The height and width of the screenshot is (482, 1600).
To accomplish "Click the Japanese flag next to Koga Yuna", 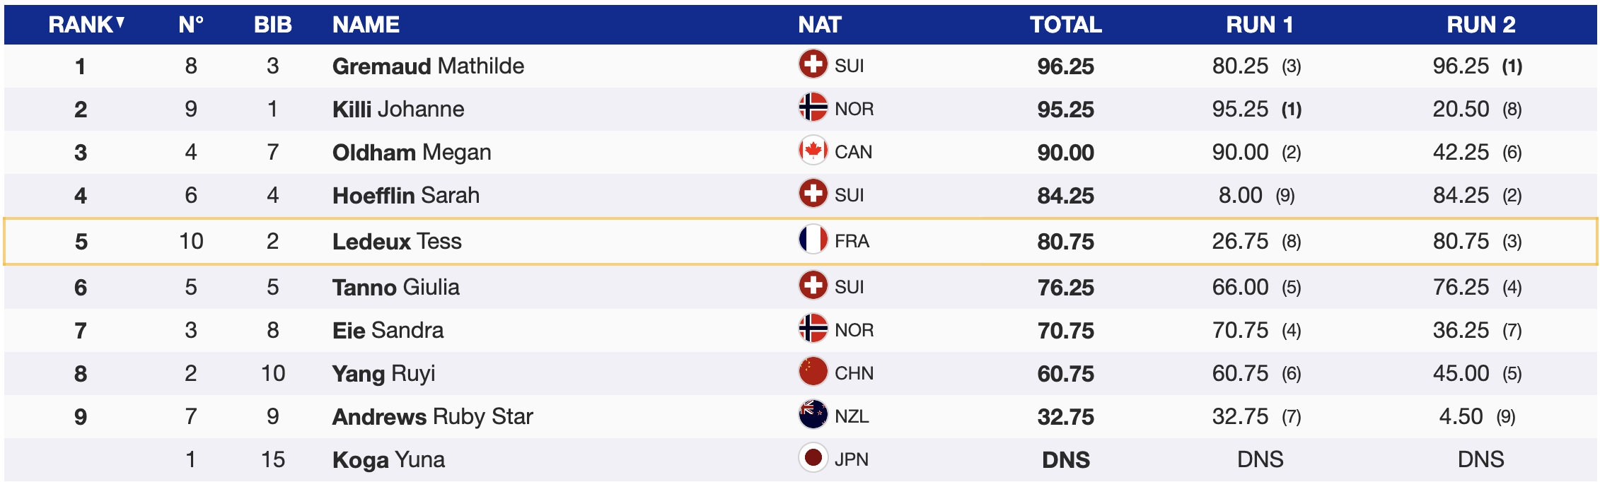I will (813, 458).
